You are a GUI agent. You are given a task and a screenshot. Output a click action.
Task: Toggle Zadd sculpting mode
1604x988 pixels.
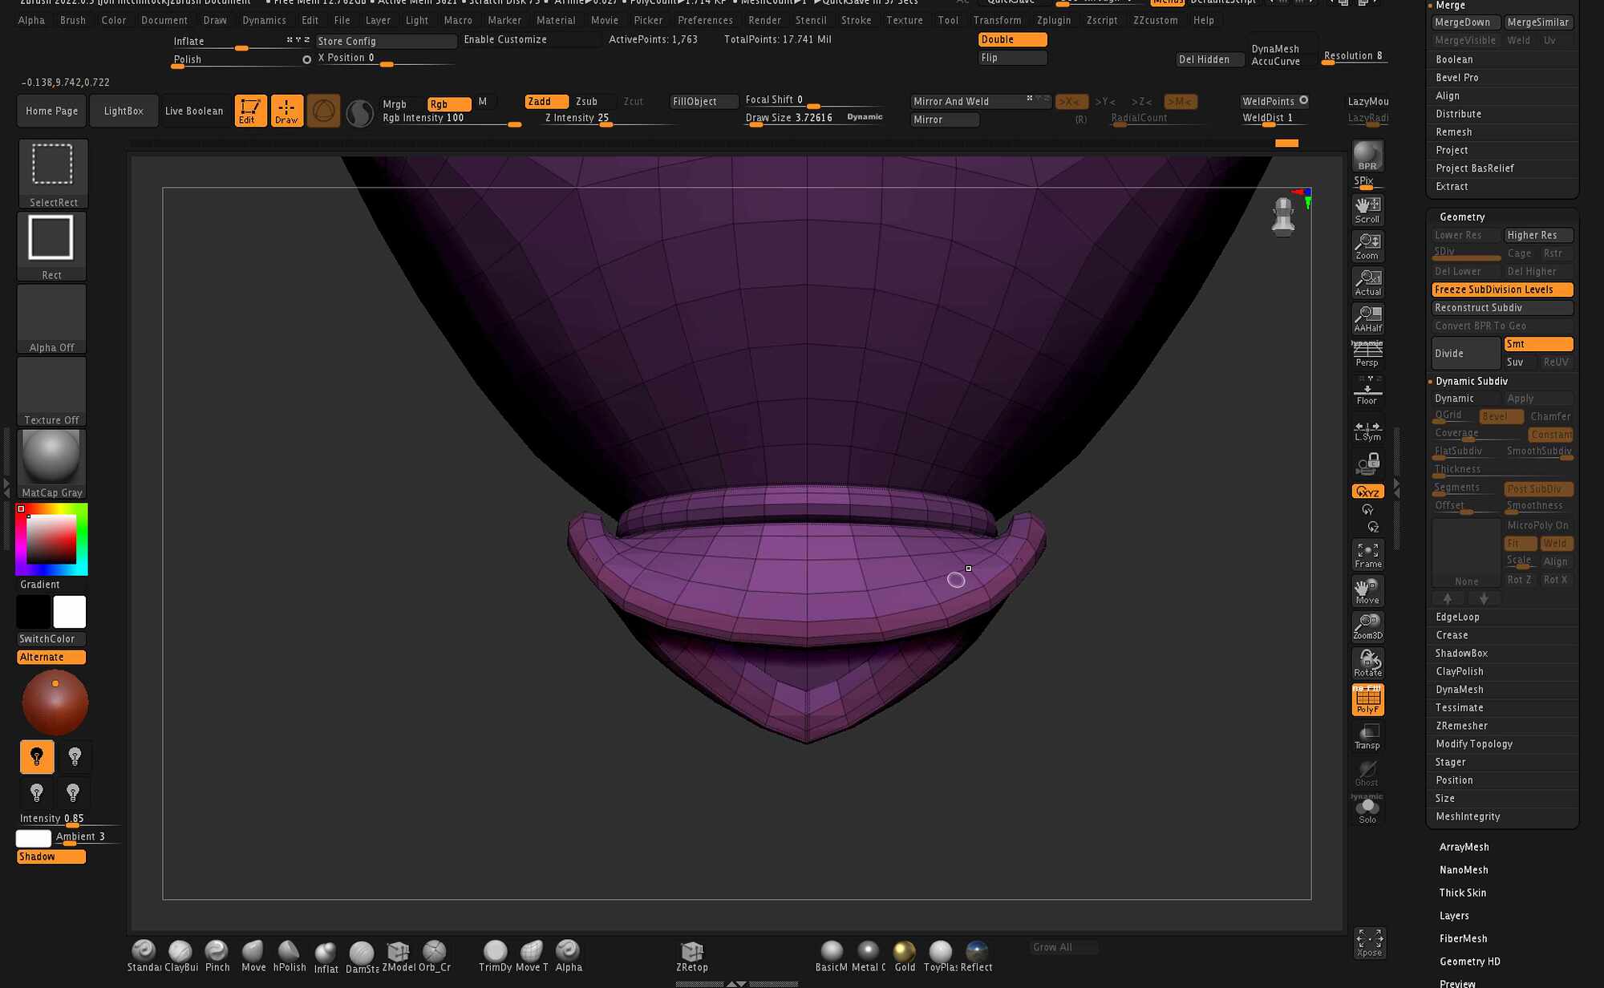click(x=545, y=101)
